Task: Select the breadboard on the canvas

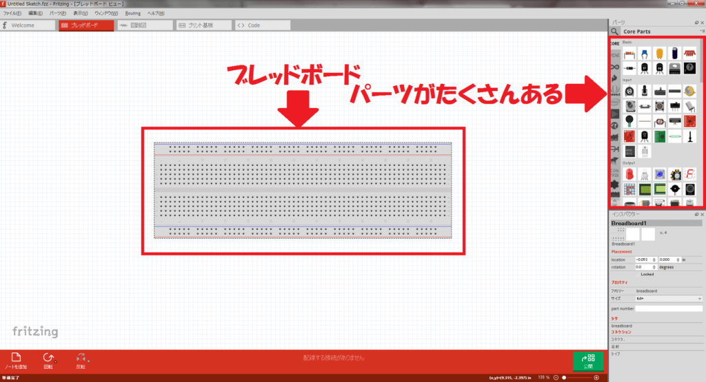Action: [x=303, y=190]
